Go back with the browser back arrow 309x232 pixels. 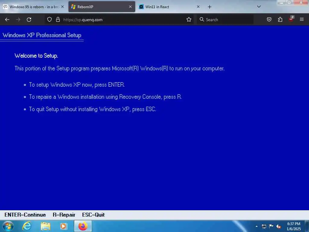click(x=7, y=20)
